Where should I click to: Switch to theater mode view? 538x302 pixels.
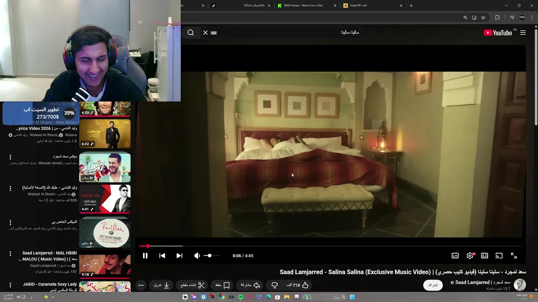point(485,255)
